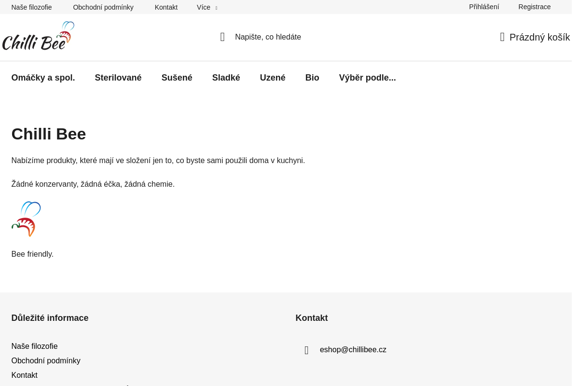This screenshot has width=579, height=386.
Task: Open the Sladké category
Action: (x=226, y=78)
